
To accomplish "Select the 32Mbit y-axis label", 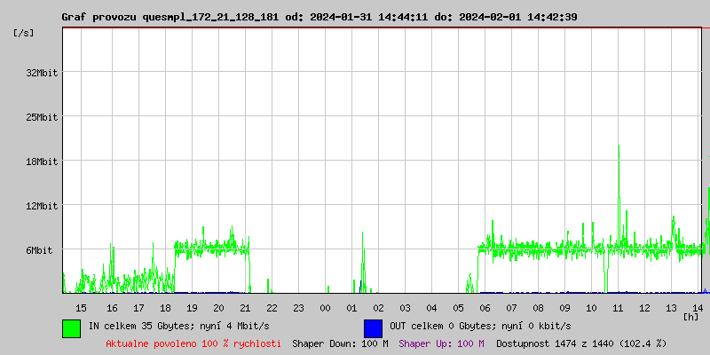I will (x=42, y=73).
